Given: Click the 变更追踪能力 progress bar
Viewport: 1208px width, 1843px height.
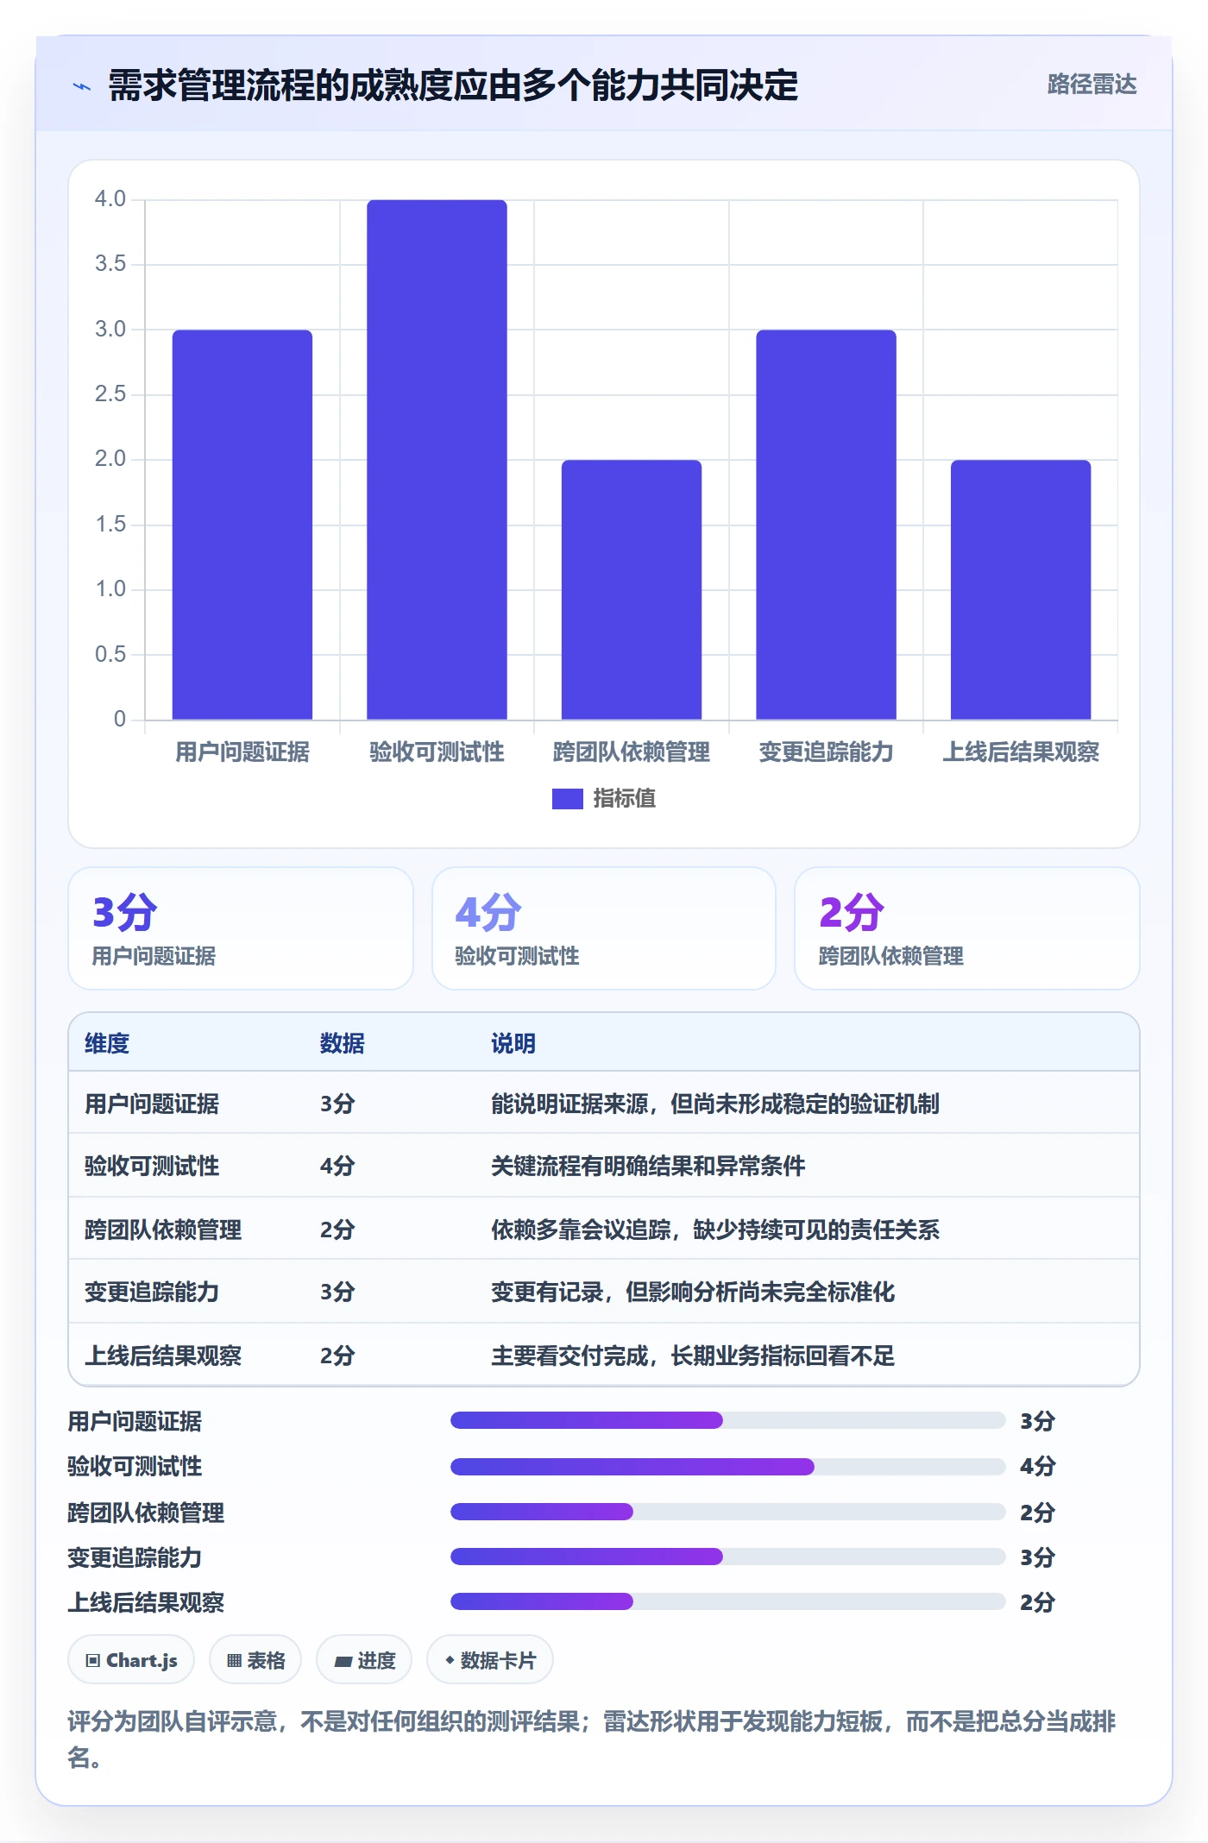Looking at the screenshot, I should [727, 1557].
